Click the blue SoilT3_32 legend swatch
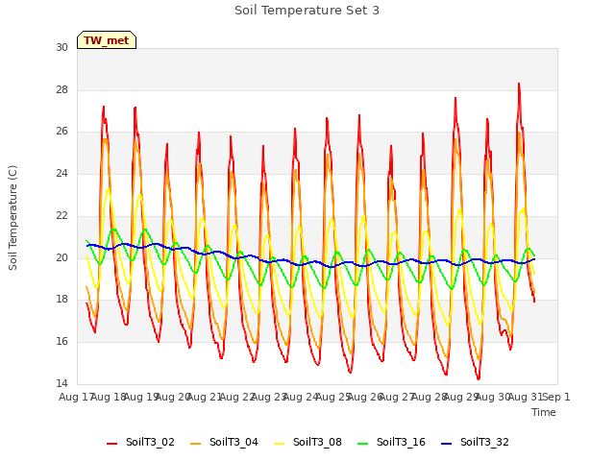This screenshot has height=461, width=615. point(446,444)
